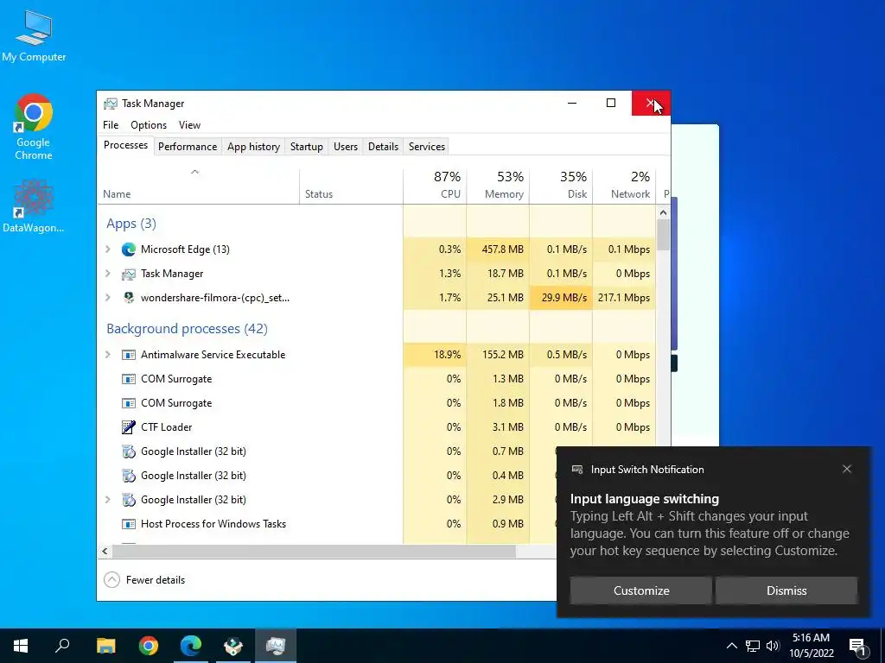The height and width of the screenshot is (663, 885).
Task: Select the Processes tab
Action: tap(125, 145)
